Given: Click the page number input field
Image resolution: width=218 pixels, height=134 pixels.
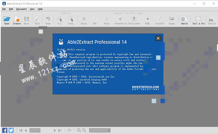Looking at the screenshot, I should pos(35,130).
